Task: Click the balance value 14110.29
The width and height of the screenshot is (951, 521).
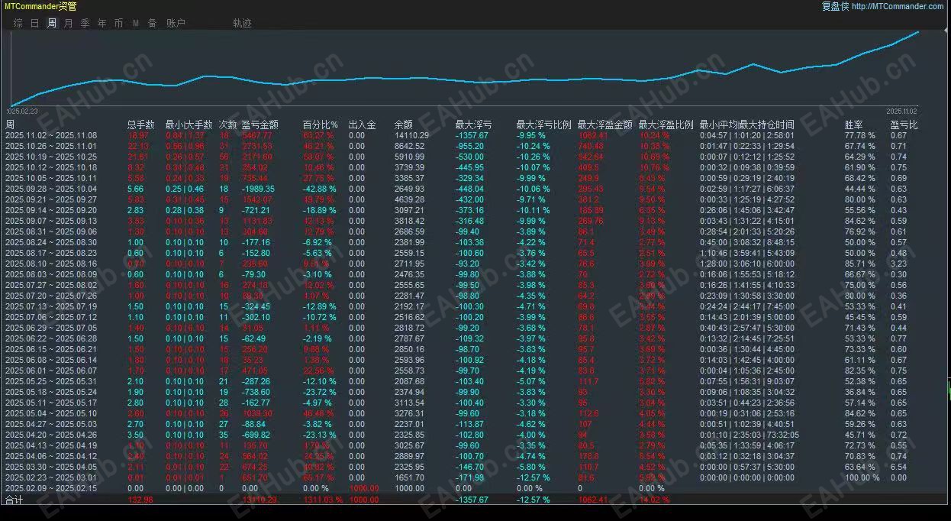Action: click(411, 135)
